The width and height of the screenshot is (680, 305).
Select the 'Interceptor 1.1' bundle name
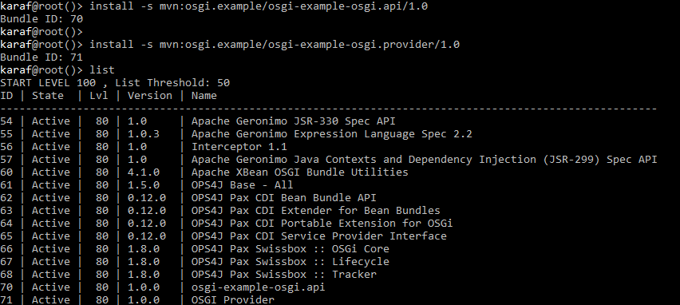(x=239, y=147)
